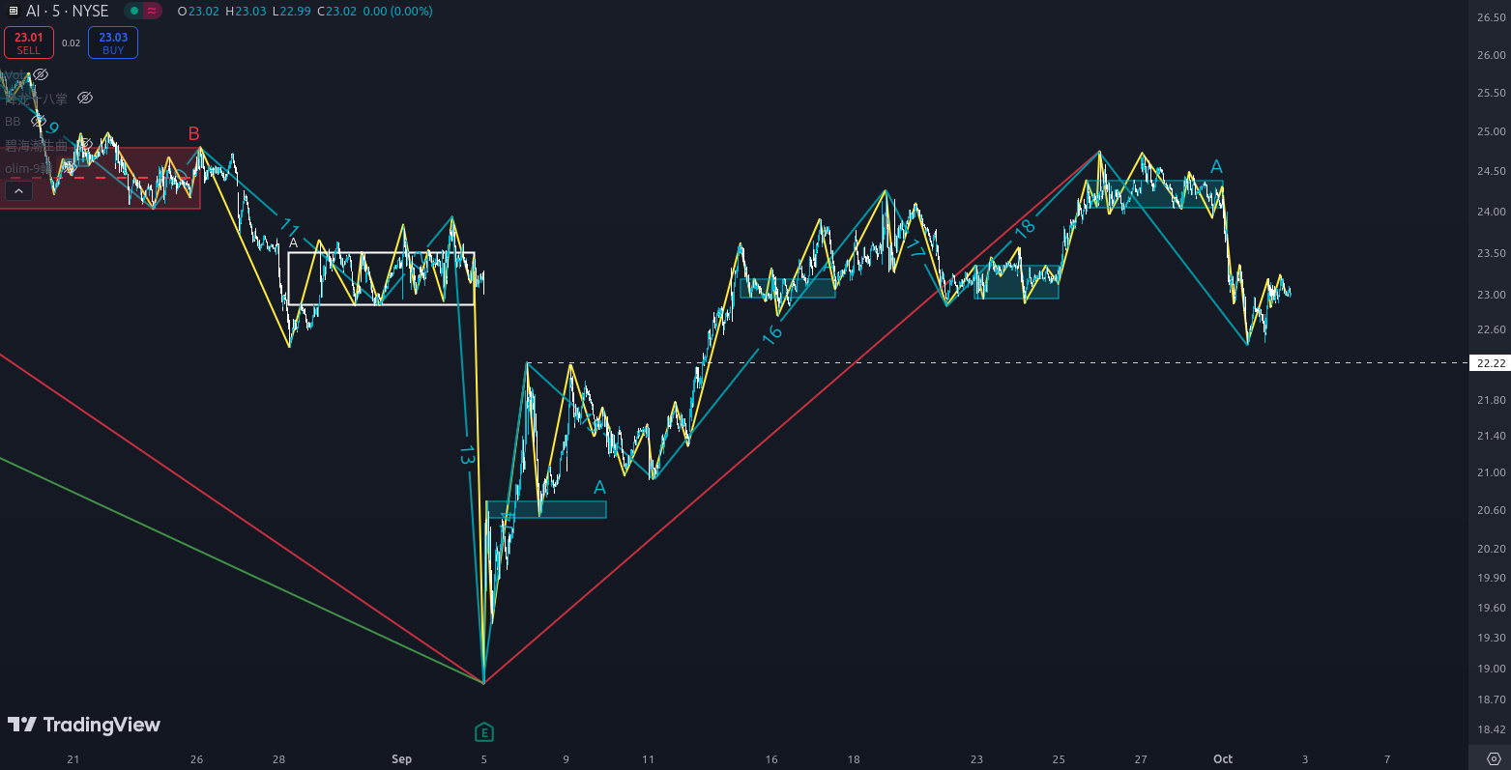The height and width of the screenshot is (770, 1511).
Task: Open chart settings hexagon icon
Action: pos(1494,758)
